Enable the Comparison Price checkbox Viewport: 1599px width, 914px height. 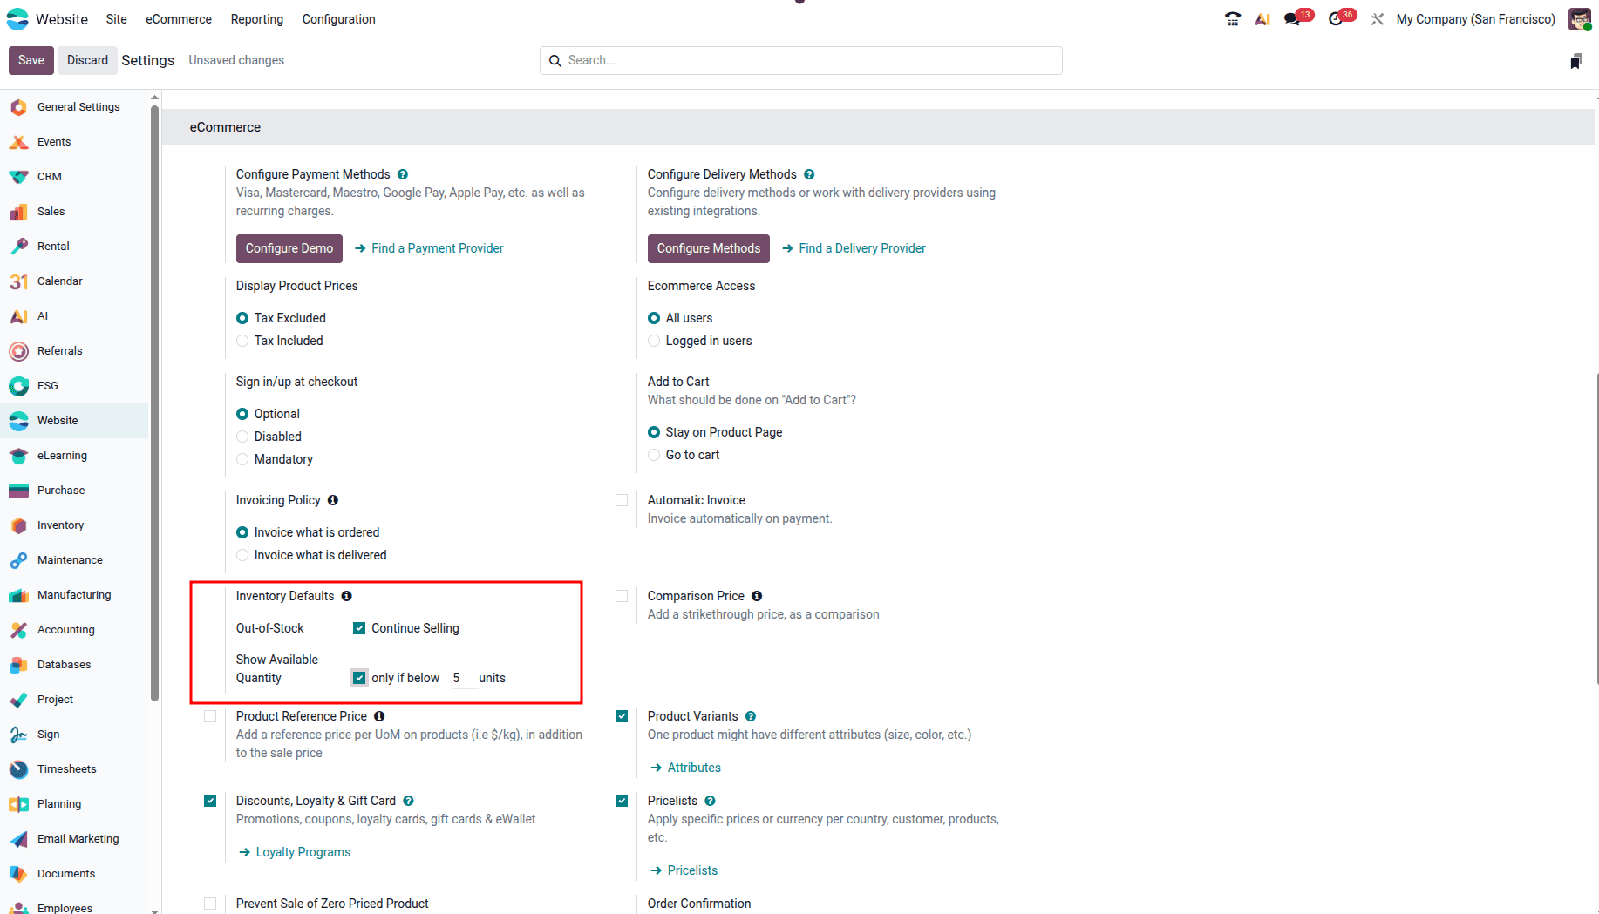[x=622, y=596]
